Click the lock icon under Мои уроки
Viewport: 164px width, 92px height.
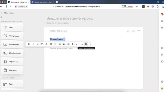coord(2,17)
